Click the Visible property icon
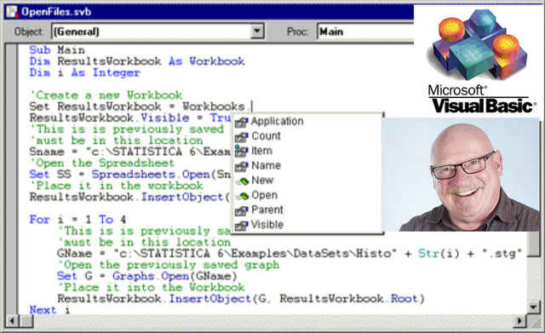545x333 pixels. point(241,226)
